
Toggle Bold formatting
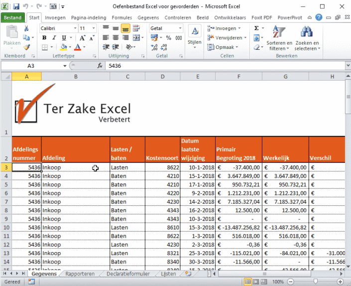(x=44, y=37)
